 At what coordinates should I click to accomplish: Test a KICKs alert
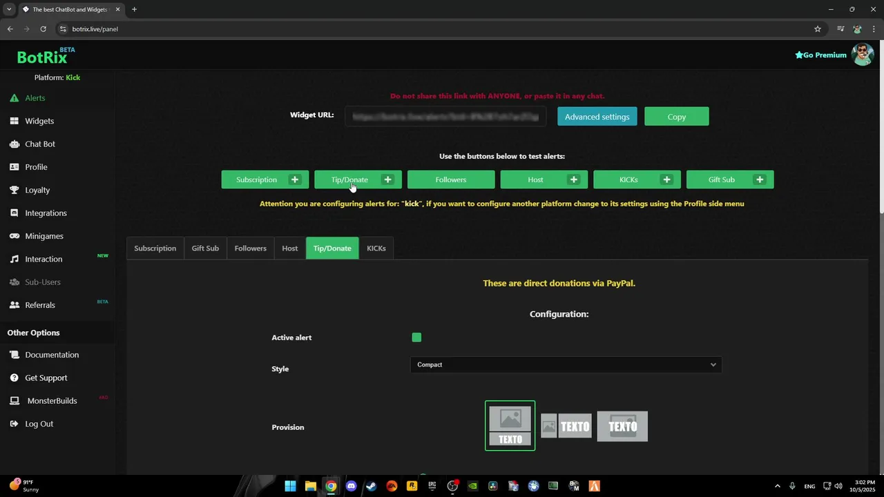tap(628, 179)
